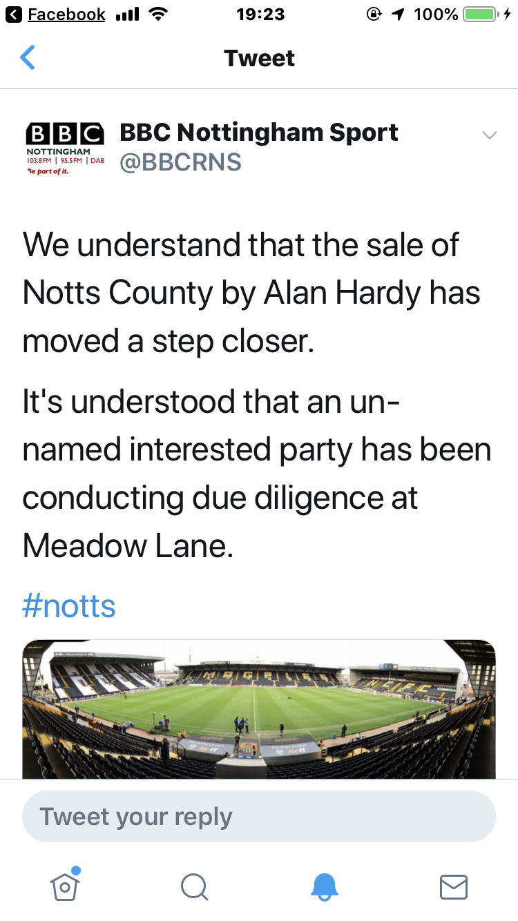Image resolution: width=518 pixels, height=921 pixels.
Task: Tap the battery icon in status bar
Action: 482,14
